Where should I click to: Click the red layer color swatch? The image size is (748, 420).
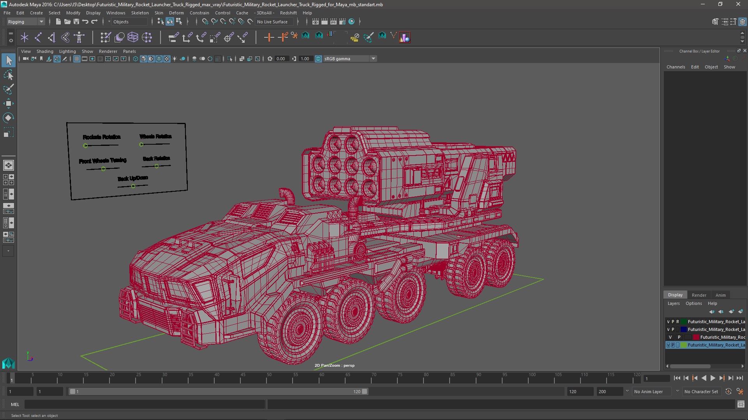pos(696,337)
